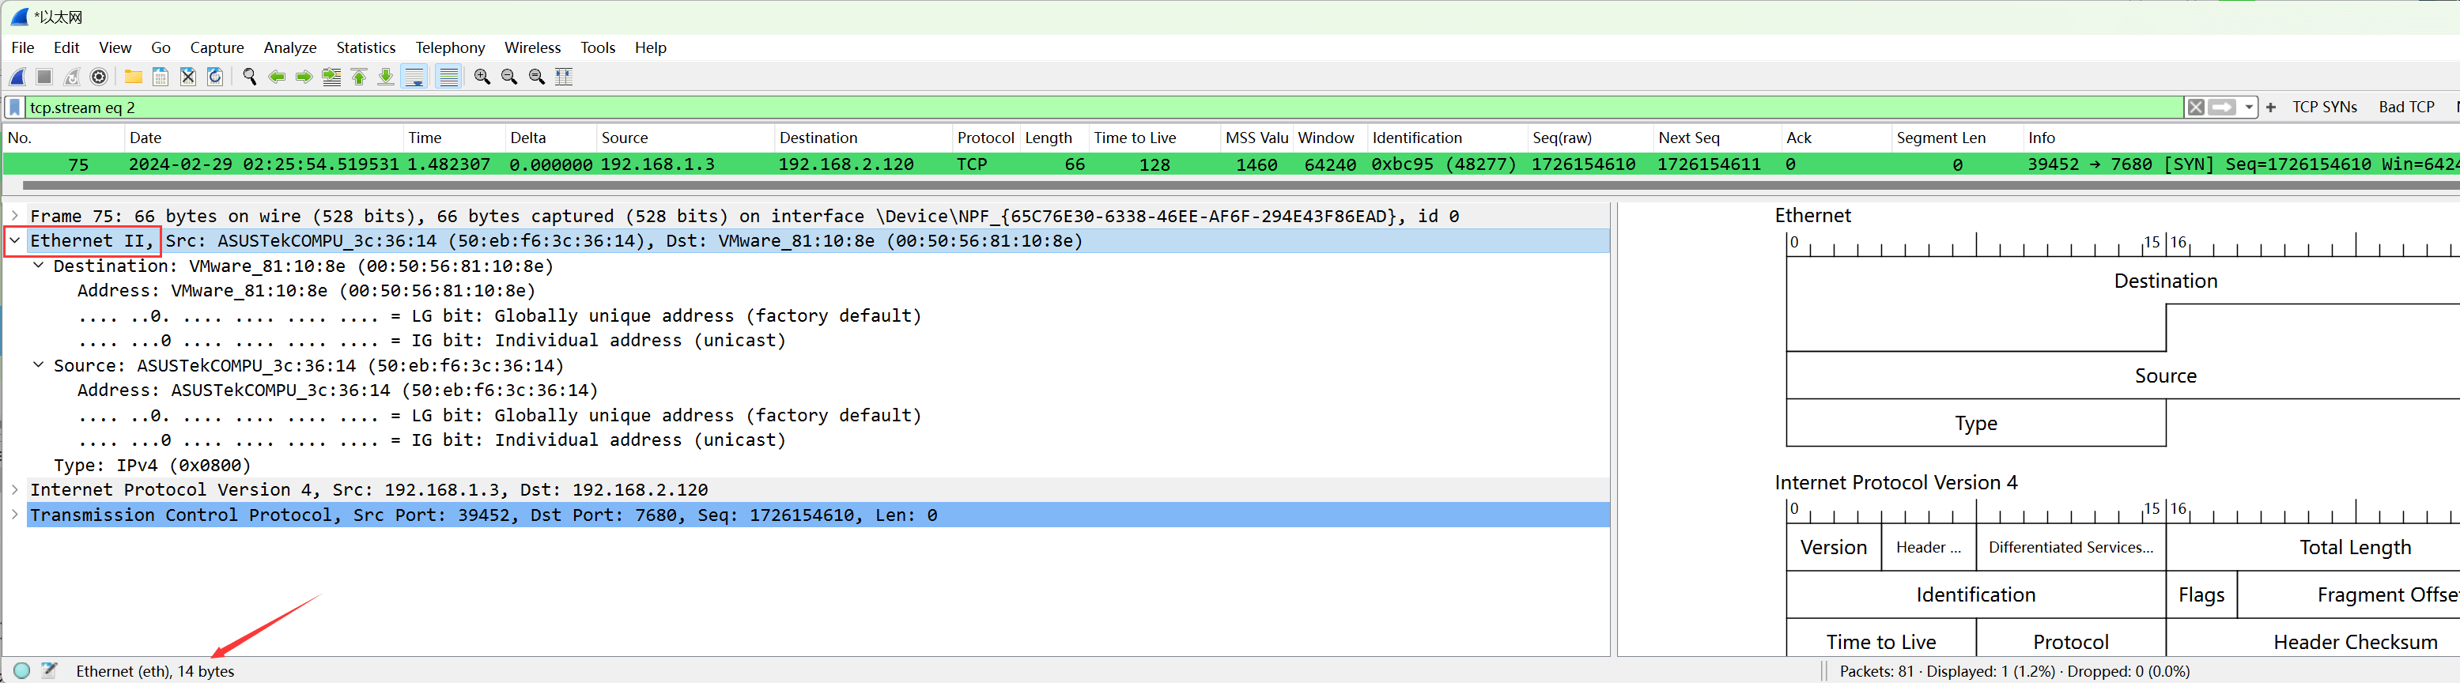Close this capture file
2460x683 pixels.
point(188,77)
